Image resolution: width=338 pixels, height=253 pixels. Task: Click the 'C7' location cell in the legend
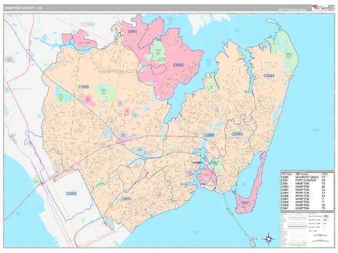click(324, 177)
